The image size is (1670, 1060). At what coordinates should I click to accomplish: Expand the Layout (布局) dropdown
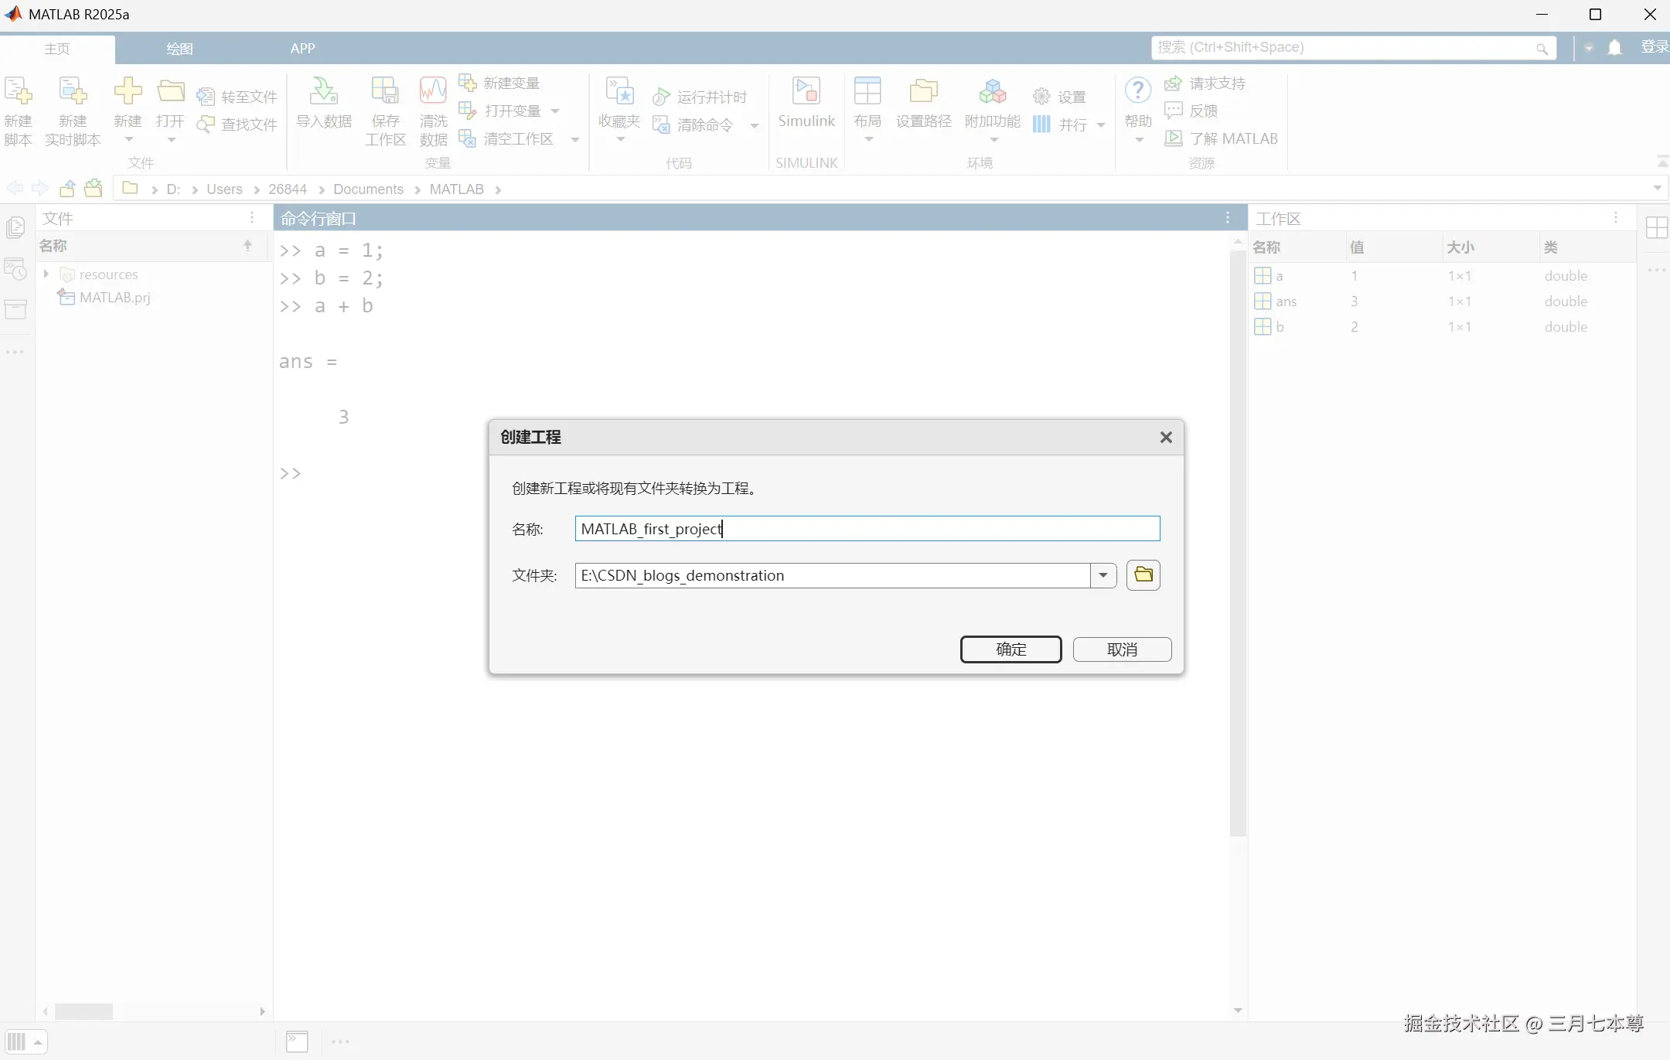tap(867, 140)
